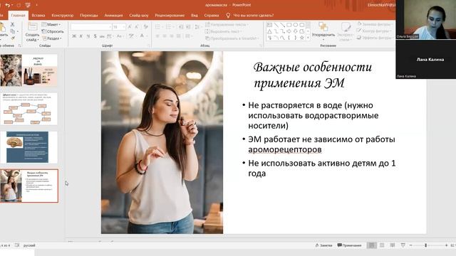Viewport: 456px width, 256px height.
Task: Open the font name combo box
Action: (x=91, y=27)
